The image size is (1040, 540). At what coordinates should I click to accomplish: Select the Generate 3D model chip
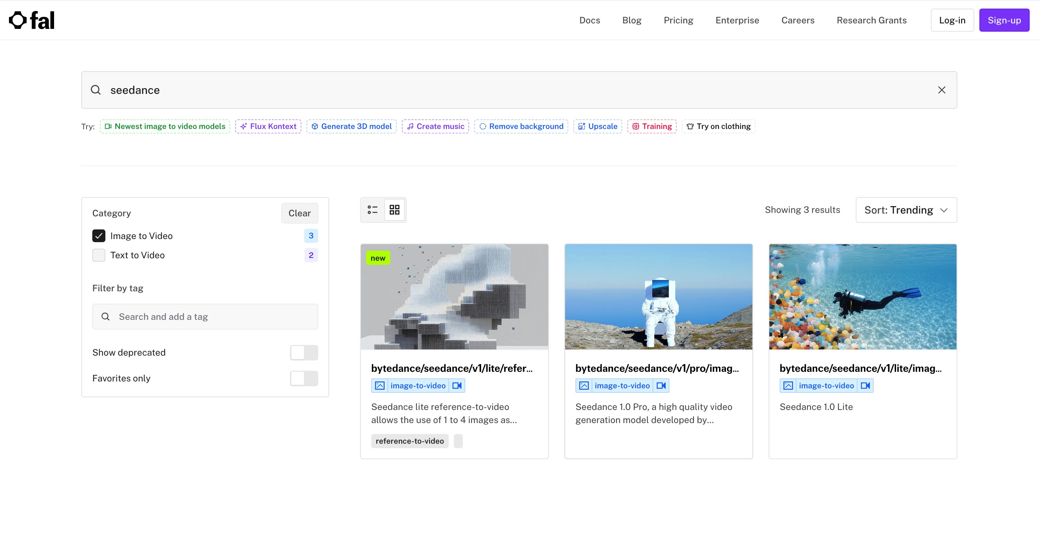(351, 126)
